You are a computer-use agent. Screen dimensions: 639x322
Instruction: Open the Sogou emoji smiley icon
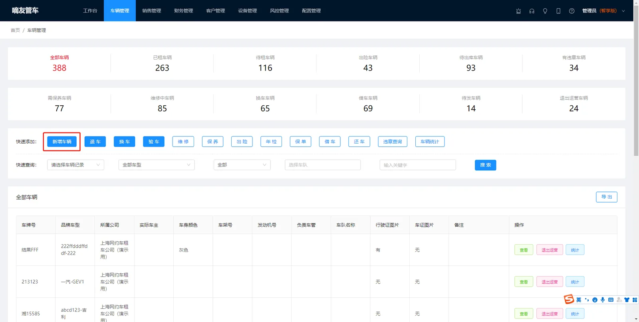click(x=595, y=300)
